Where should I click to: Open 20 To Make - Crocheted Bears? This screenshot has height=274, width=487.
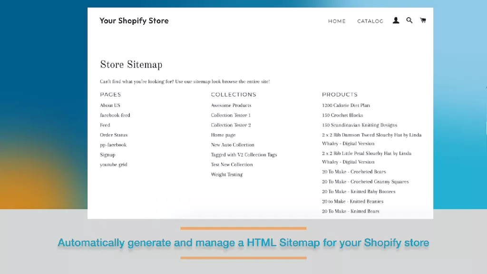point(354,171)
